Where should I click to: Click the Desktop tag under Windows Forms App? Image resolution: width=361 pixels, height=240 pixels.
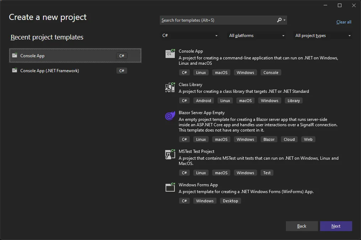coord(230,201)
